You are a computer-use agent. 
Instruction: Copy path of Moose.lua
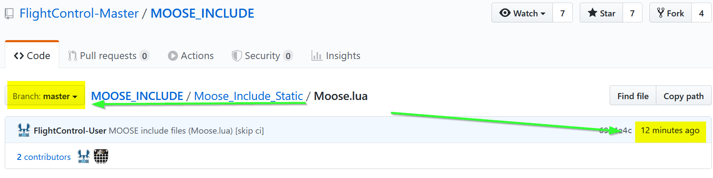point(684,96)
